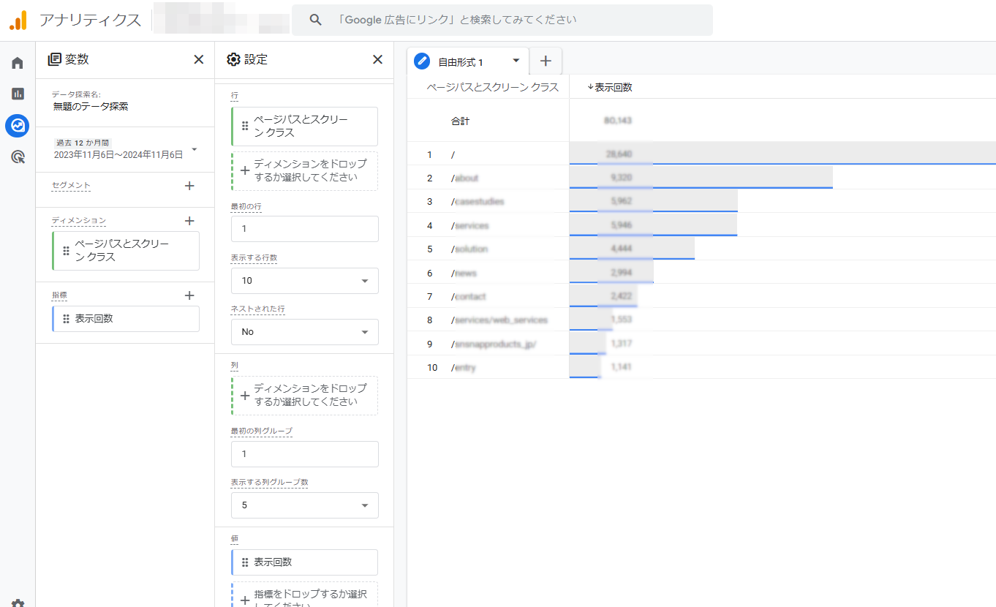Open the ネストされた行 dropdown
This screenshot has width=996, height=607.
pos(305,332)
